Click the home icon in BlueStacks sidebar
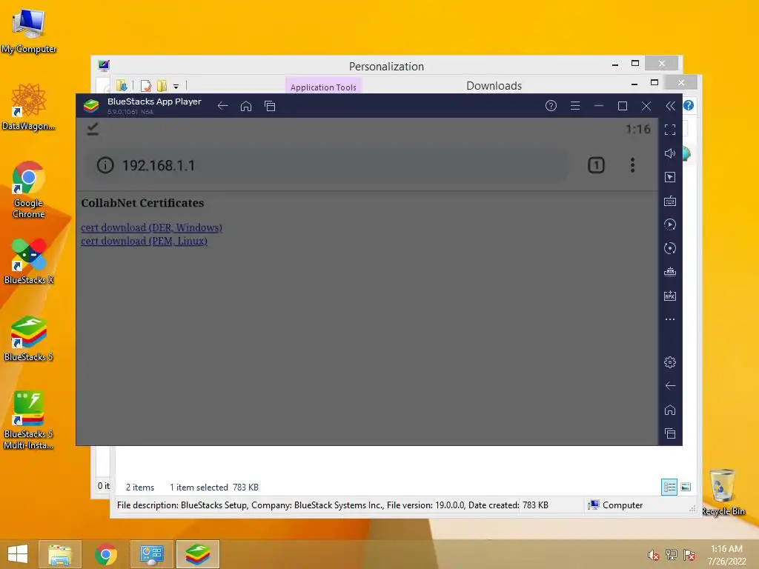 click(x=670, y=410)
